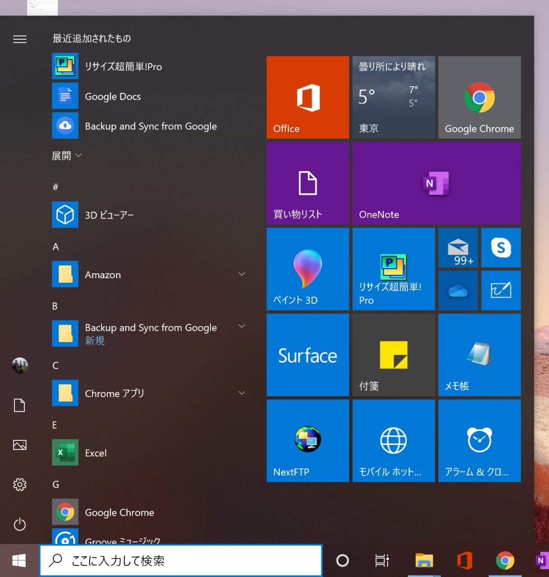The image size is (549, 577).
Task: Click the Windows Start button
Action: (19, 560)
